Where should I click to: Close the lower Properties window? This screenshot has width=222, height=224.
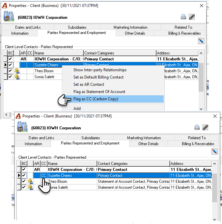215,116
